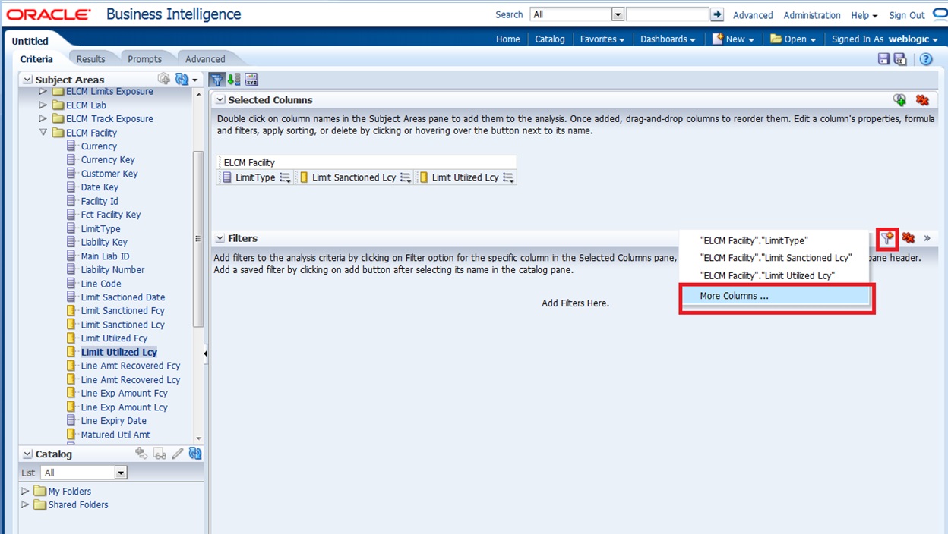Click the Catalog pencil edit icon
The image size is (948, 534).
coord(177,454)
